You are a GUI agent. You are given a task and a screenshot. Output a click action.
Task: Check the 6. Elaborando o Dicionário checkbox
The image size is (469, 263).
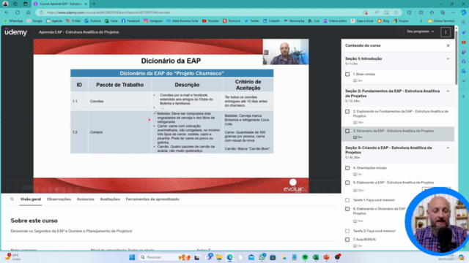click(x=347, y=209)
